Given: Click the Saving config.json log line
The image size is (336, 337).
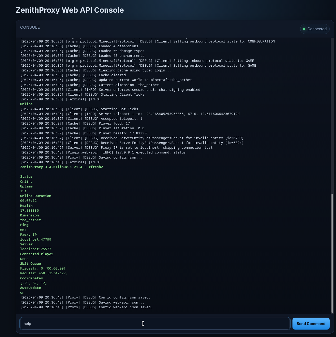Looking at the screenshot, I should (x=81, y=157).
